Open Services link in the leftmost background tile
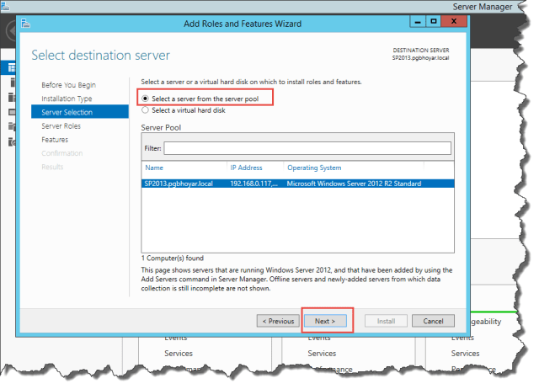 [178, 354]
